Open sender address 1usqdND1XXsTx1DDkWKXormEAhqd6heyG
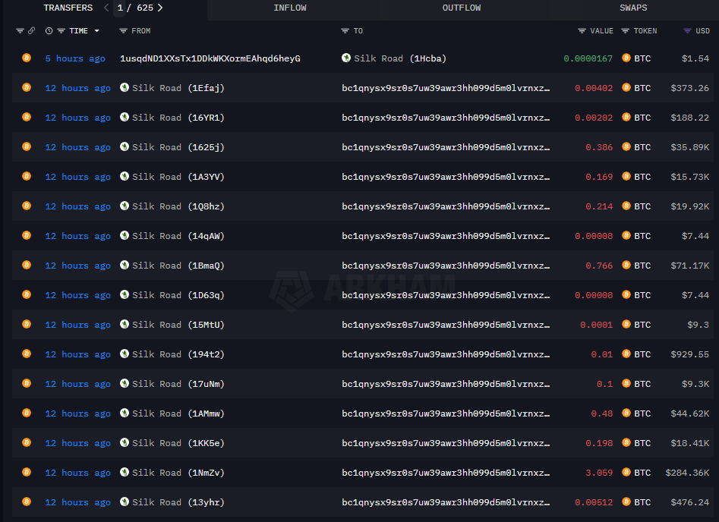 [210, 58]
